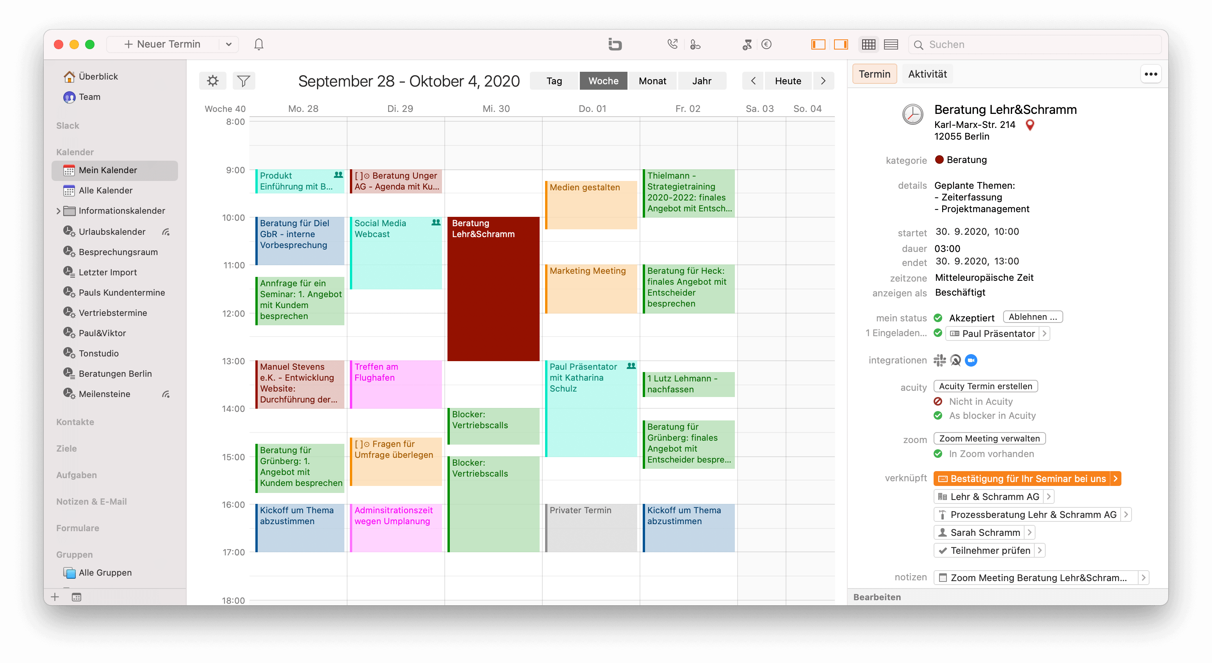The width and height of the screenshot is (1212, 663).
Task: Click the calendar icon at sidebar bottom
Action: (76, 597)
